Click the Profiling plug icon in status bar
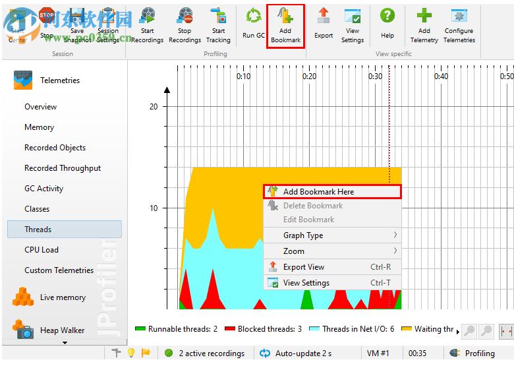514x368 pixels. (455, 353)
